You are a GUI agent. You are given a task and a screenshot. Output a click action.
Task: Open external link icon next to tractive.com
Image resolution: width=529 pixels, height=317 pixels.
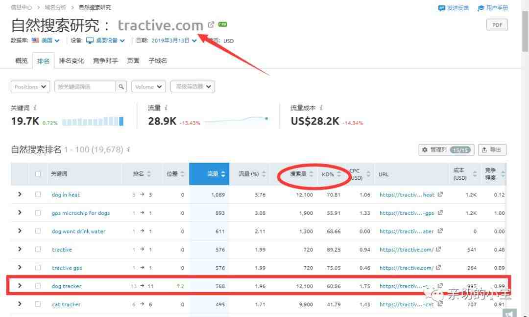[x=211, y=24]
